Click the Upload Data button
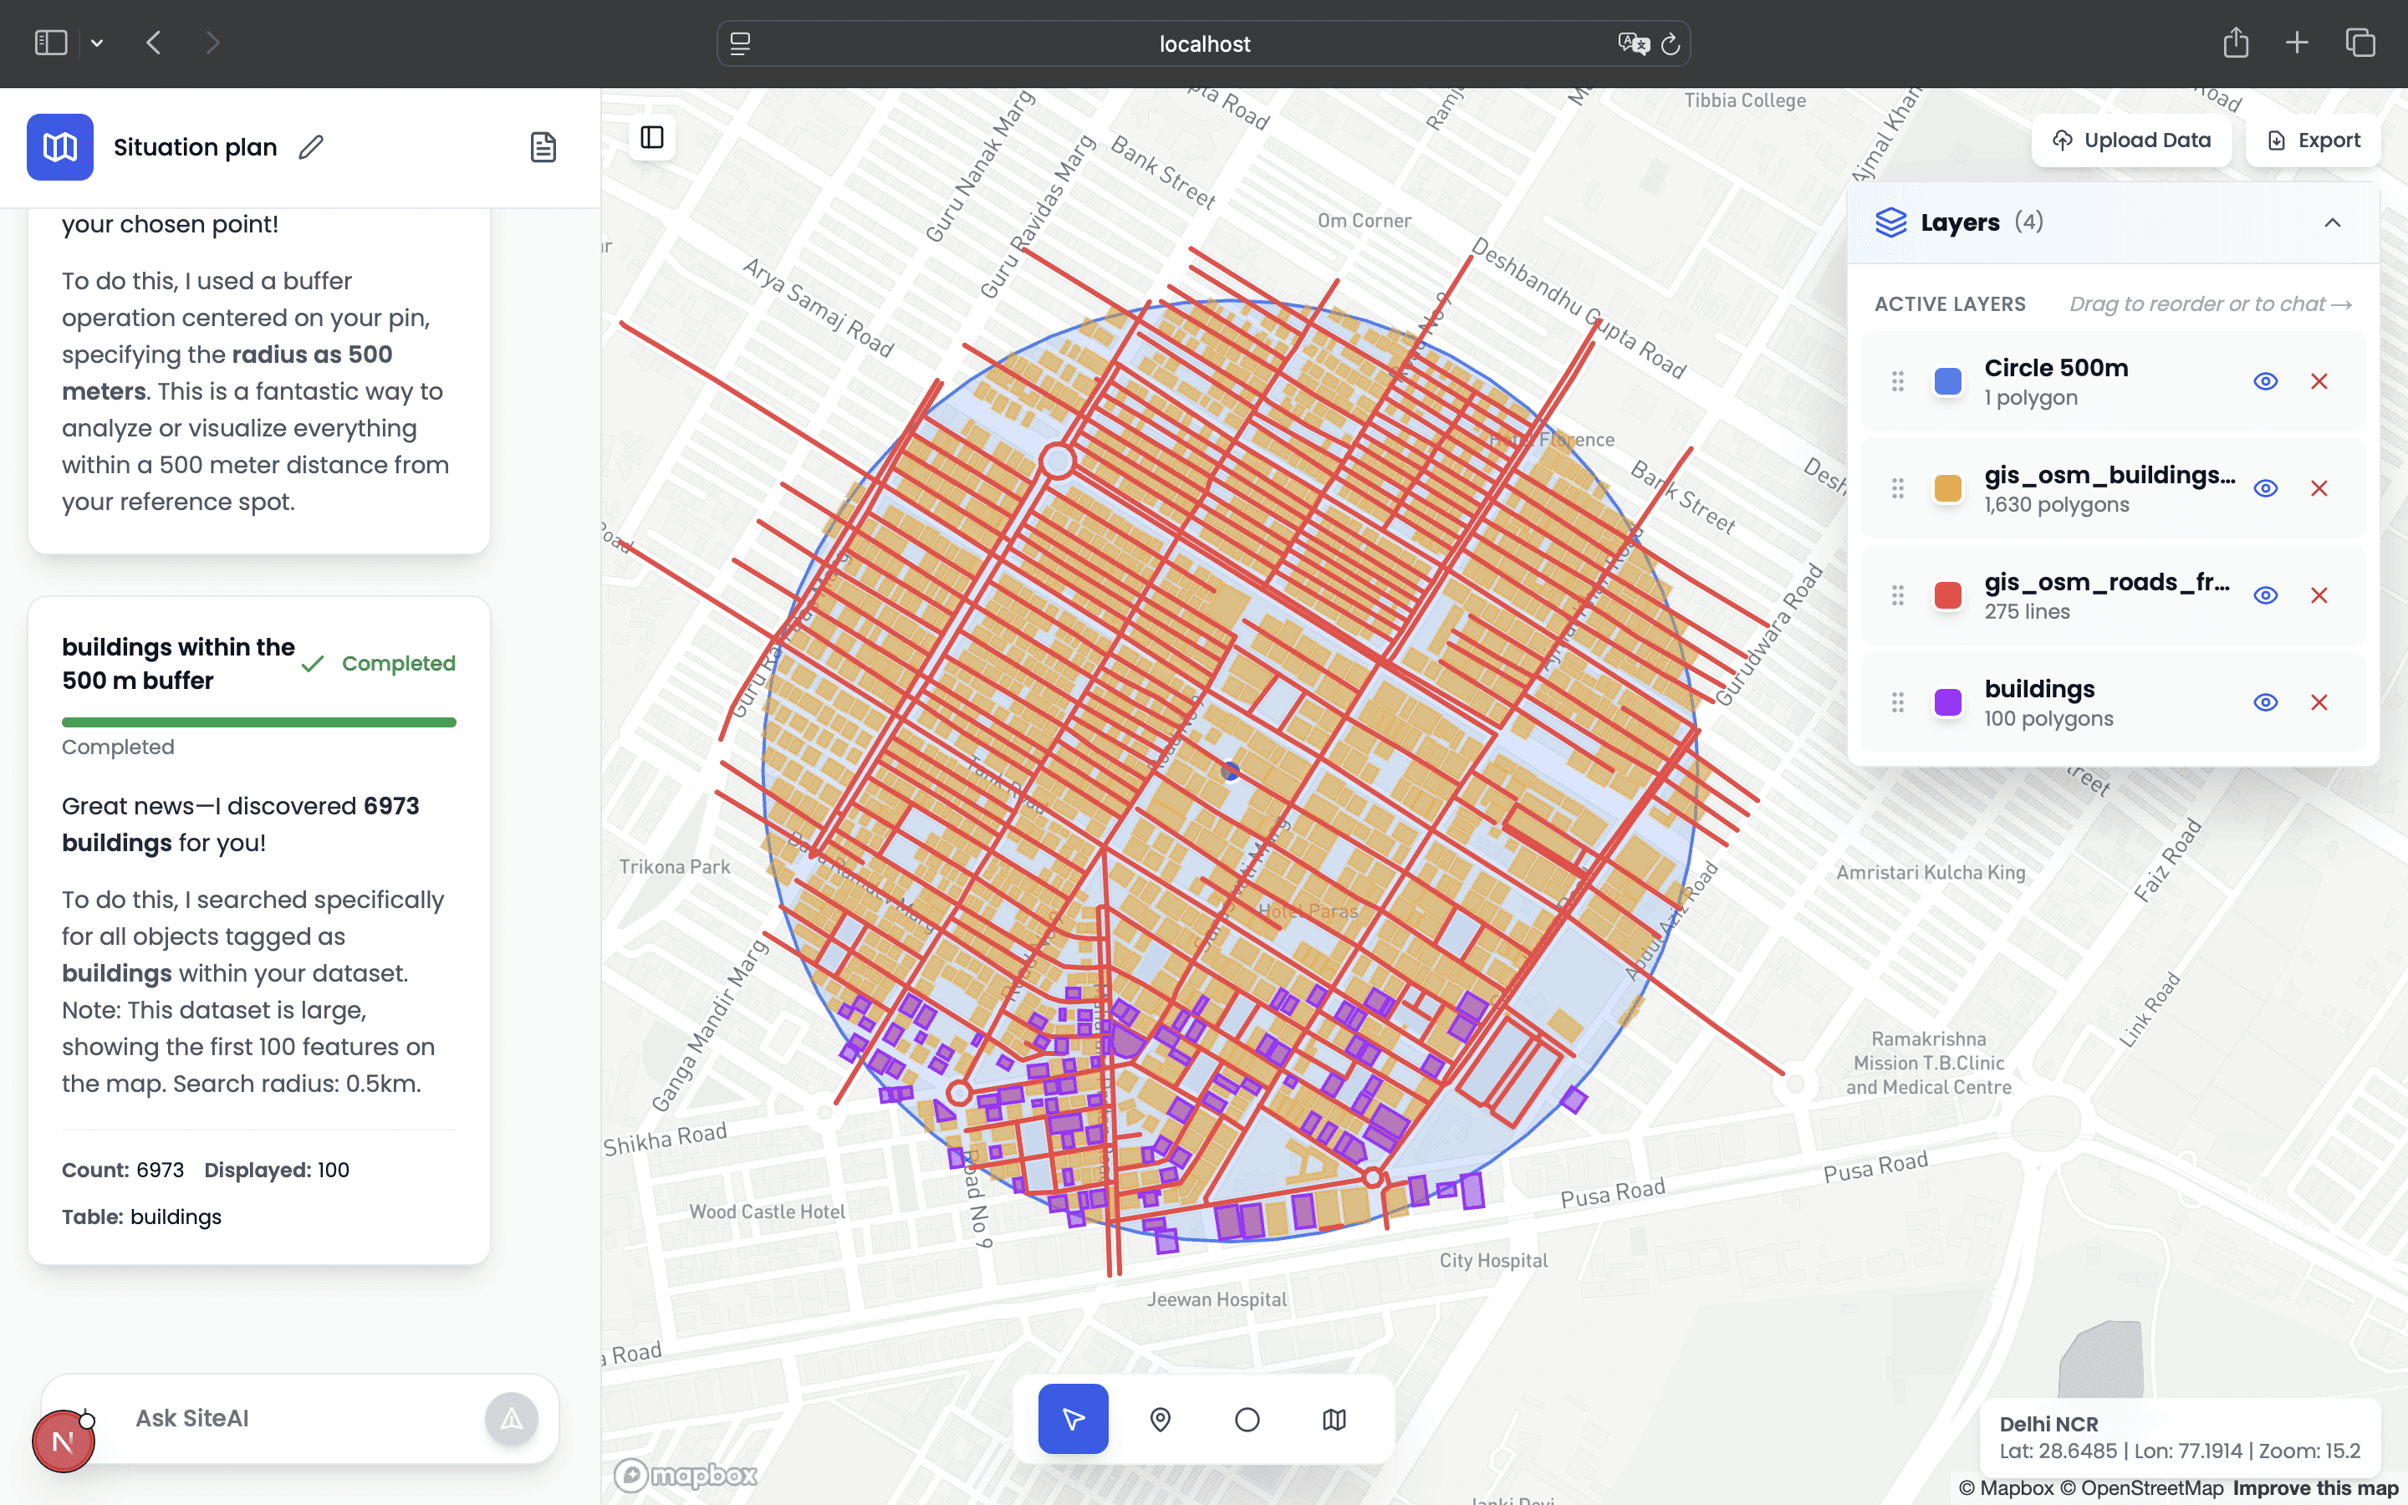Image resolution: width=2408 pixels, height=1505 pixels. click(x=2131, y=140)
